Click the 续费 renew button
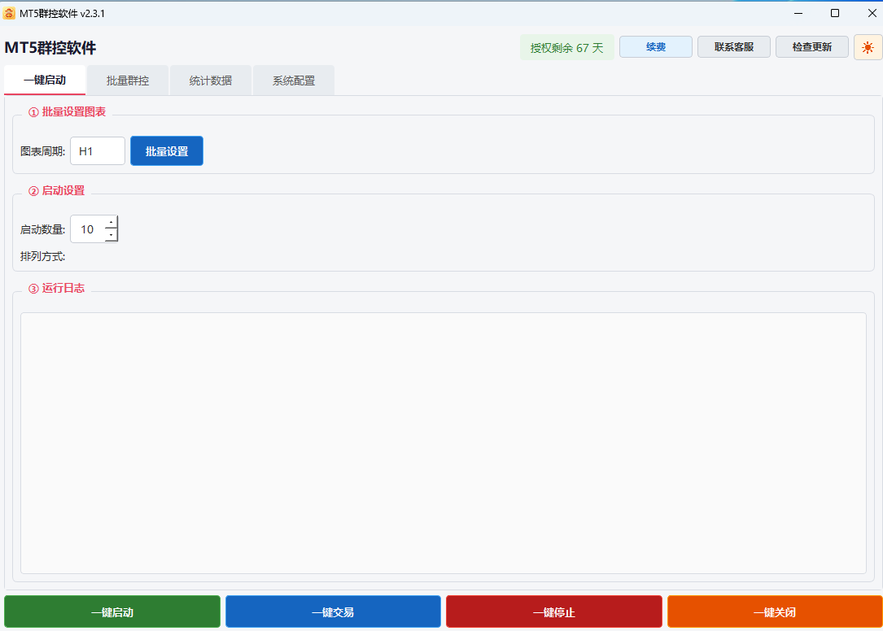This screenshot has height=631, width=883. tap(655, 47)
